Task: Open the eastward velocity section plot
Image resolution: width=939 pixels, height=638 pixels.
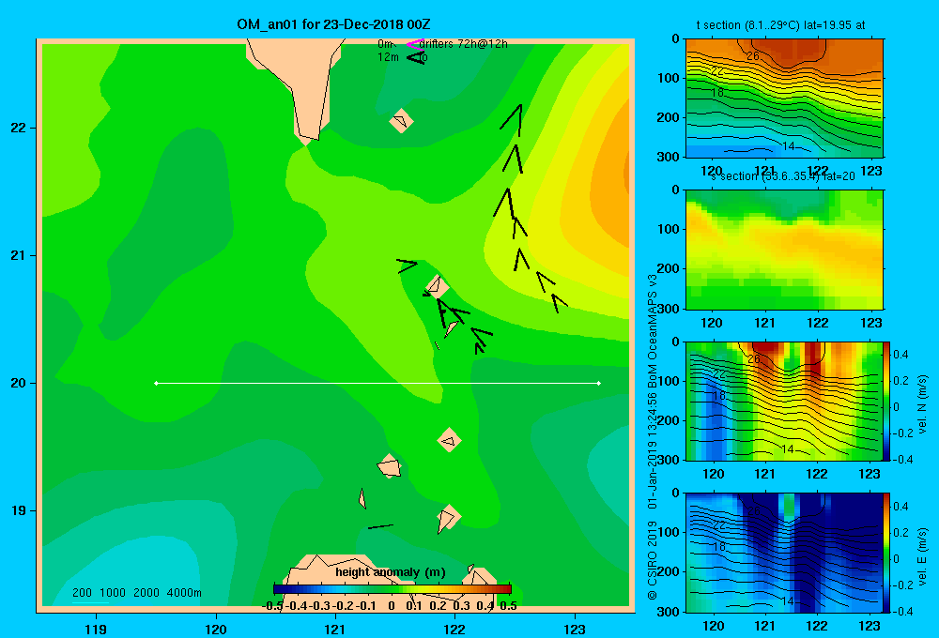Action: coord(784,553)
